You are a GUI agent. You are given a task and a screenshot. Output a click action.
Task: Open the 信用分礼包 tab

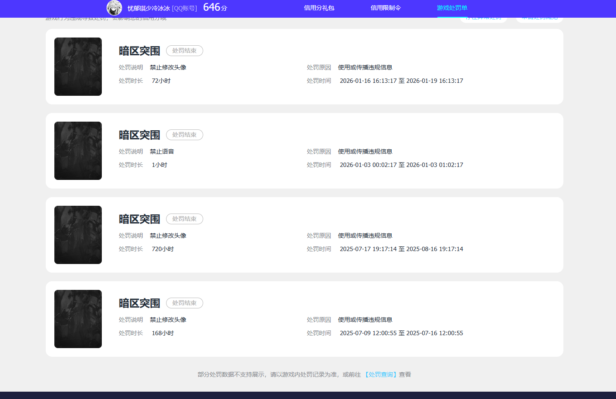[x=319, y=8]
